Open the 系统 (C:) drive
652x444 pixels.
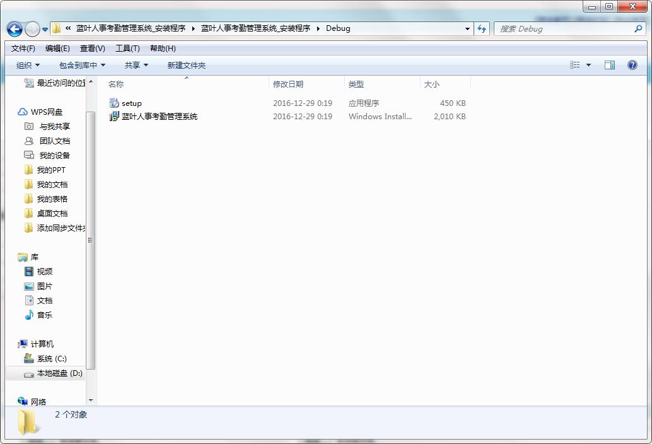tap(45, 359)
